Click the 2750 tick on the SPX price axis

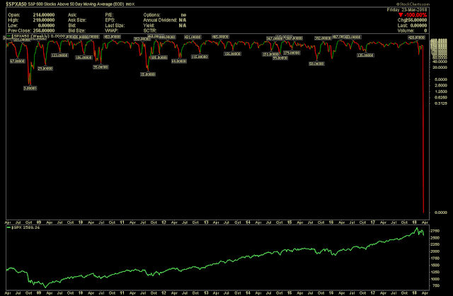[x=435, y=231]
